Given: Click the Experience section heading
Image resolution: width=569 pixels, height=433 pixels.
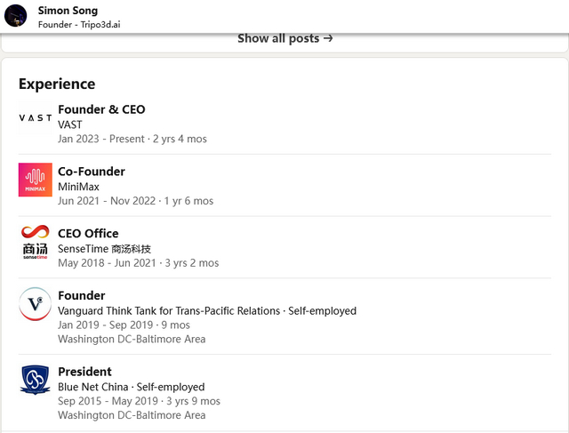Looking at the screenshot, I should (57, 84).
